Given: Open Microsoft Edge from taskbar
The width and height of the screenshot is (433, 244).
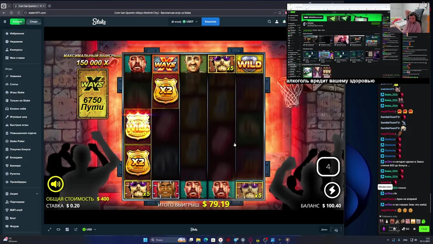Looking at the screenshot, I should point(206,240).
